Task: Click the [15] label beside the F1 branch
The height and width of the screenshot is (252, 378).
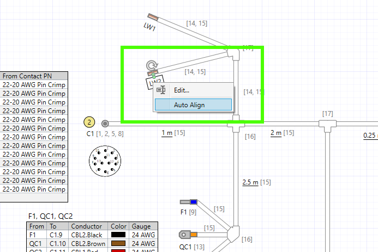Action: pos(219,209)
